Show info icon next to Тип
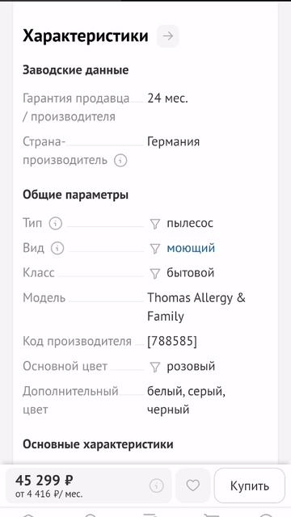The height and width of the screenshot is (517, 291). [56, 223]
